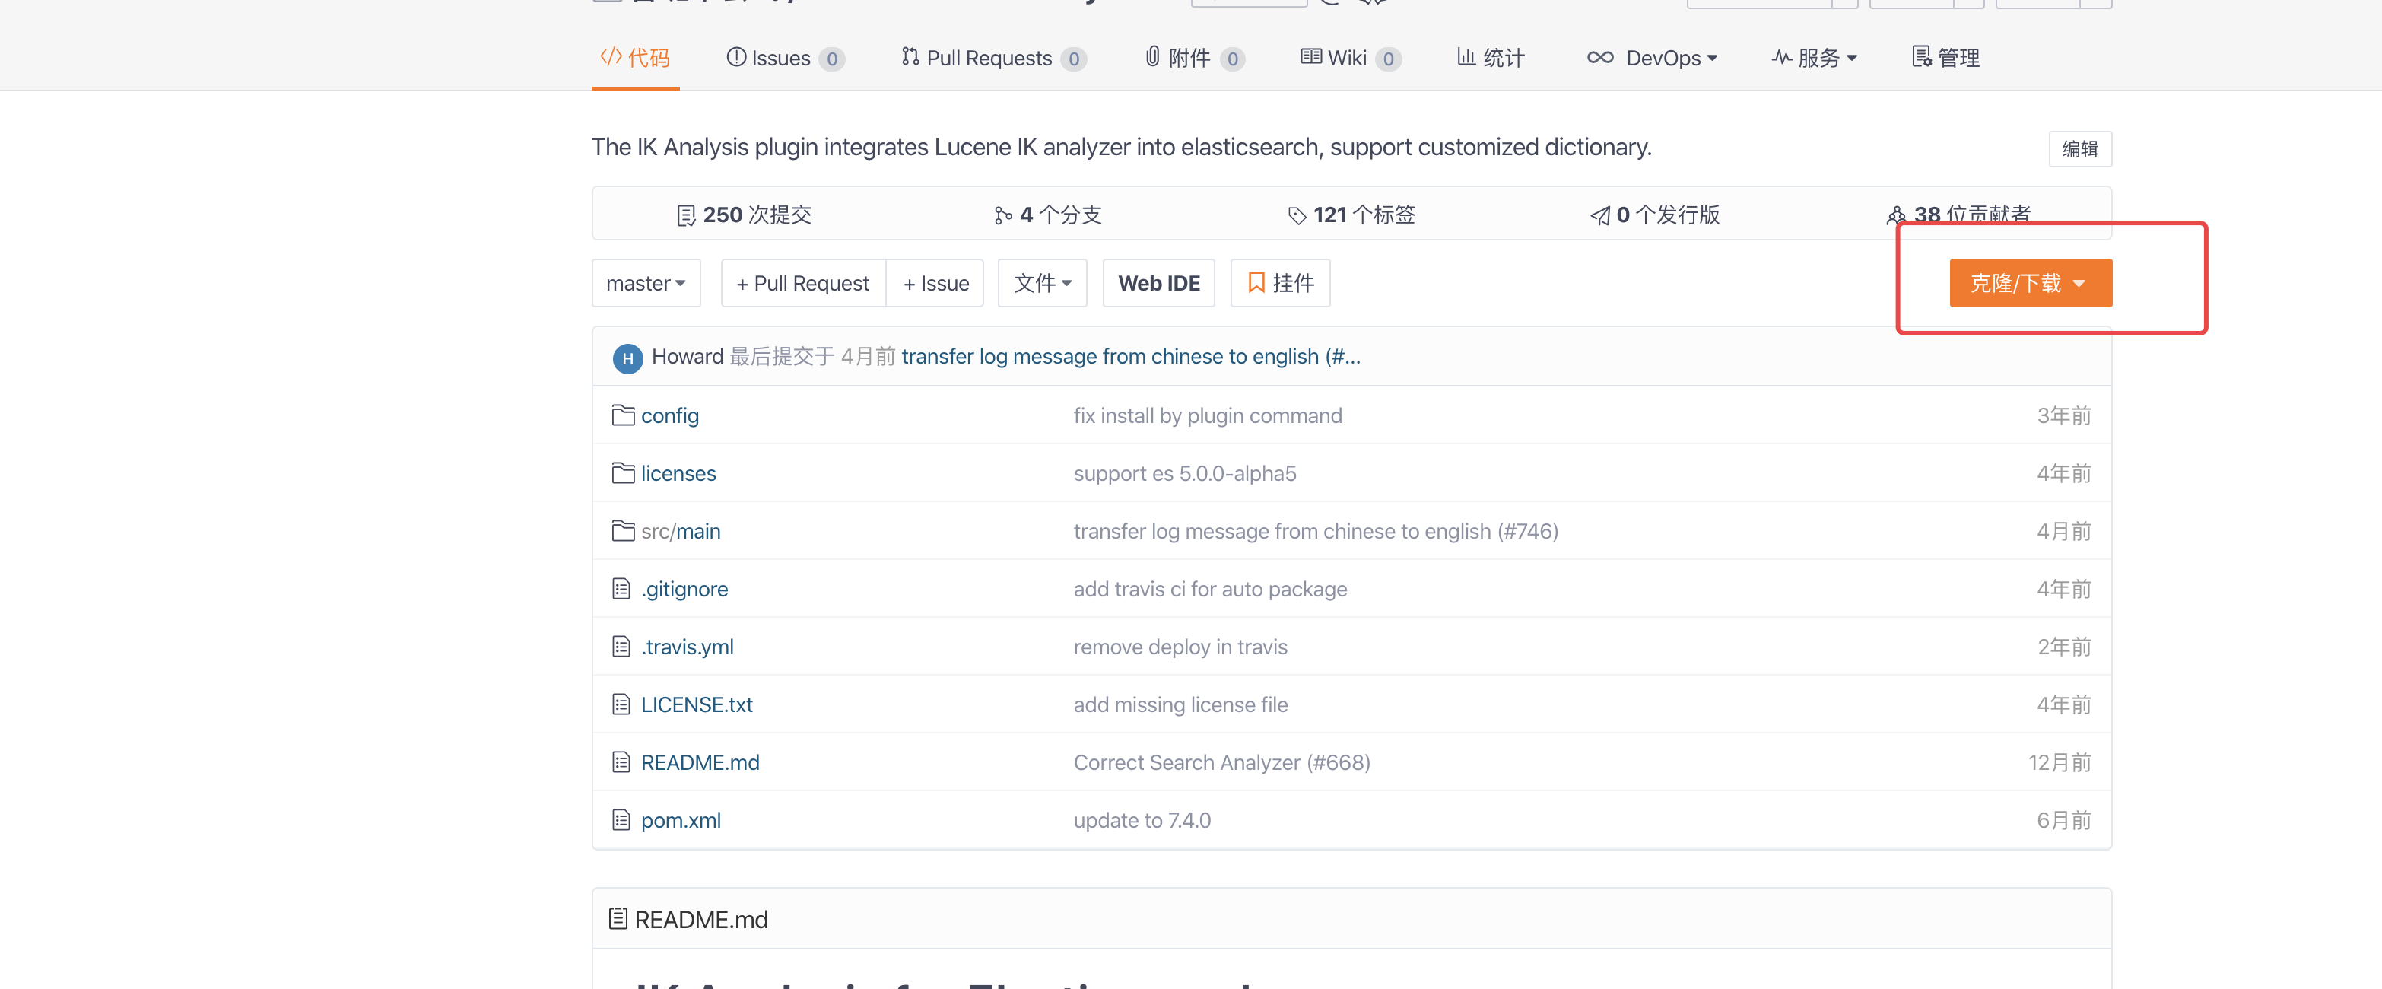
Task: Open the master branch dropdown
Action: (x=646, y=283)
